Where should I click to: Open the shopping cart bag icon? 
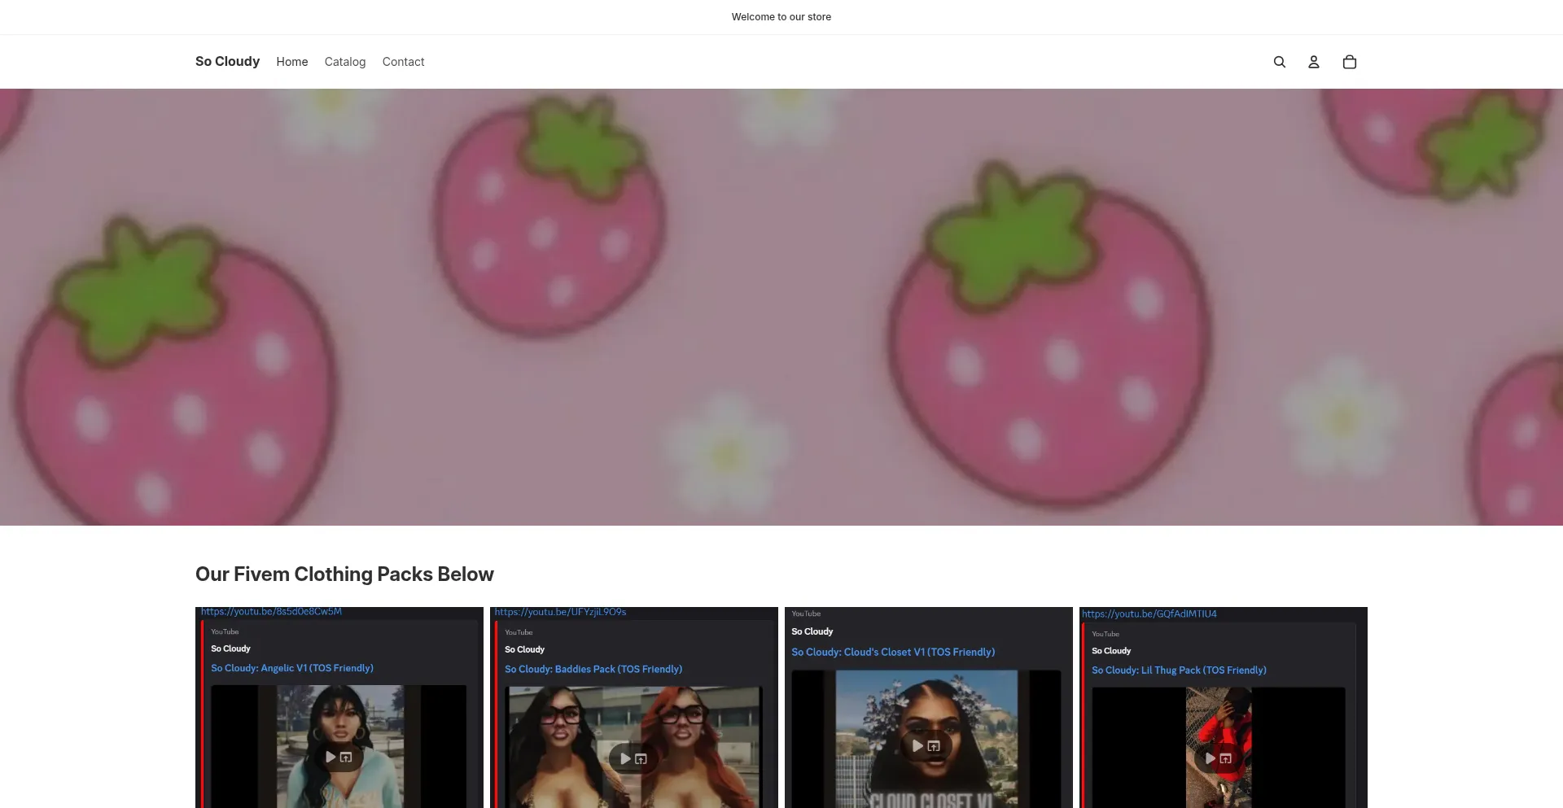click(x=1349, y=62)
